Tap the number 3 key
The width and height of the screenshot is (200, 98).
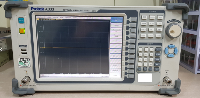coord(152,49)
